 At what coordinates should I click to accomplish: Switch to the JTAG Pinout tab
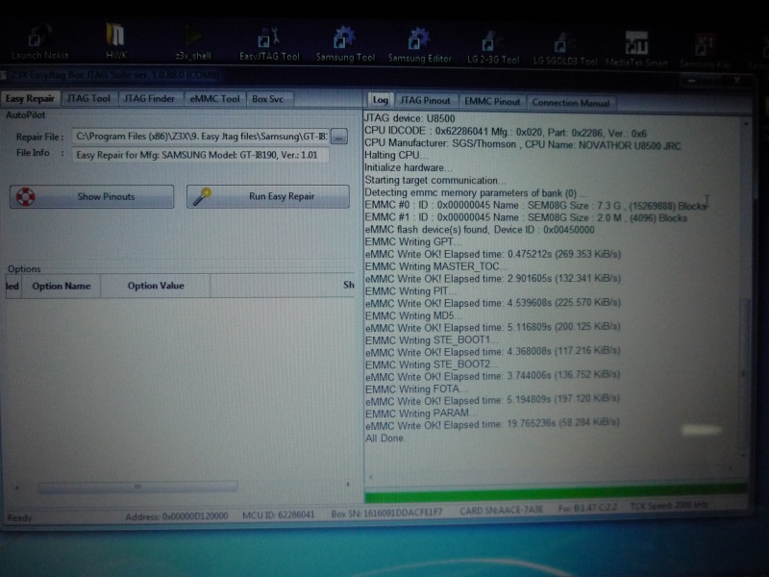click(425, 101)
